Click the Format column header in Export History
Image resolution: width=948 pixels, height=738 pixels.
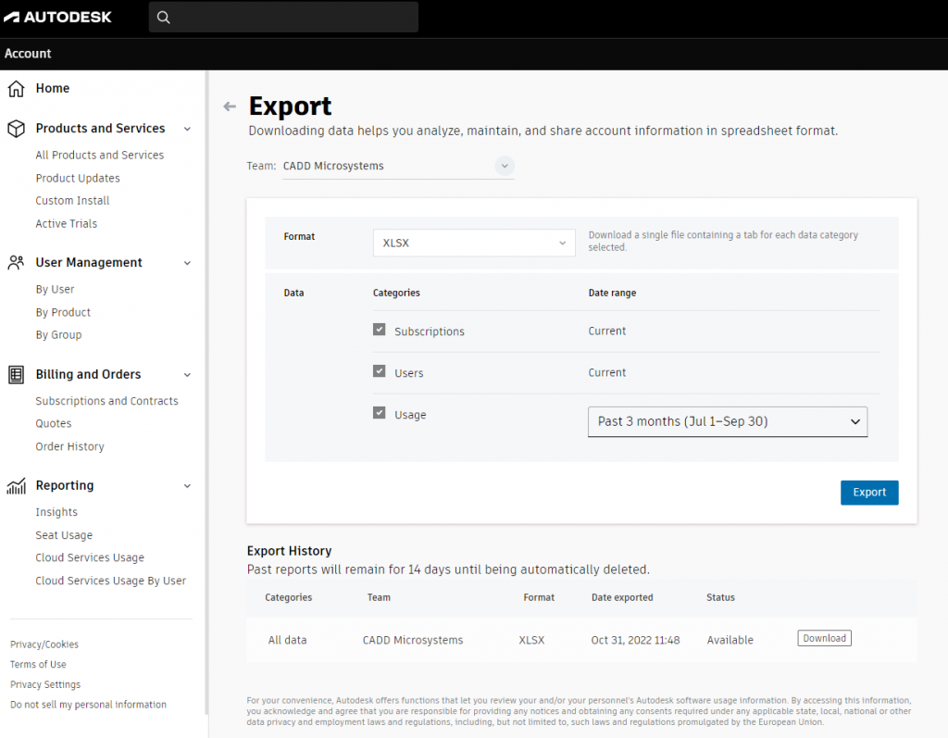[539, 597]
